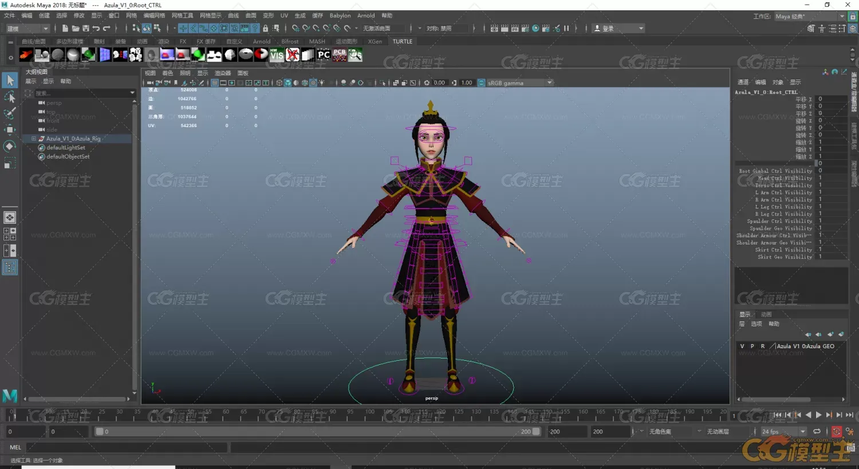Viewport: 859px width, 469px height.
Task: Click the Redo arrow icon
Action: pos(107,28)
